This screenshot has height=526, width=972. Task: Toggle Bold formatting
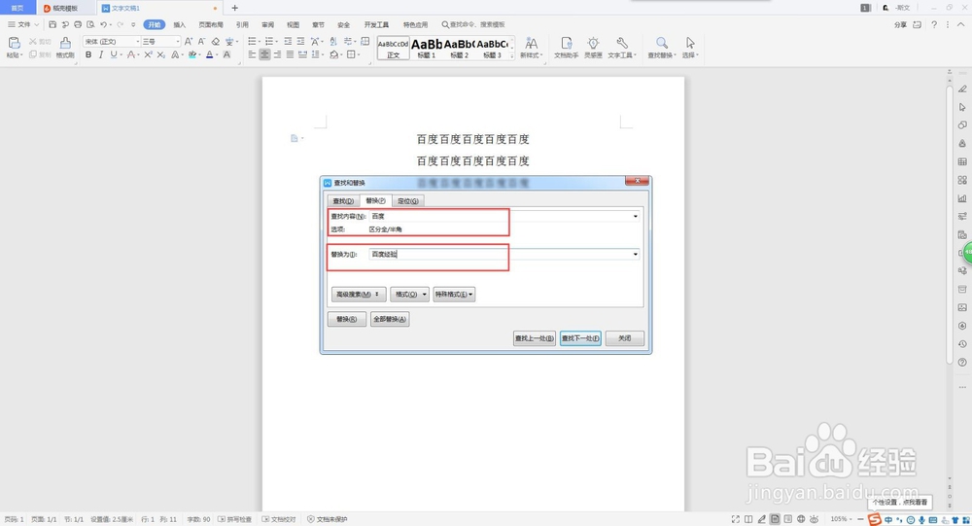(x=88, y=54)
